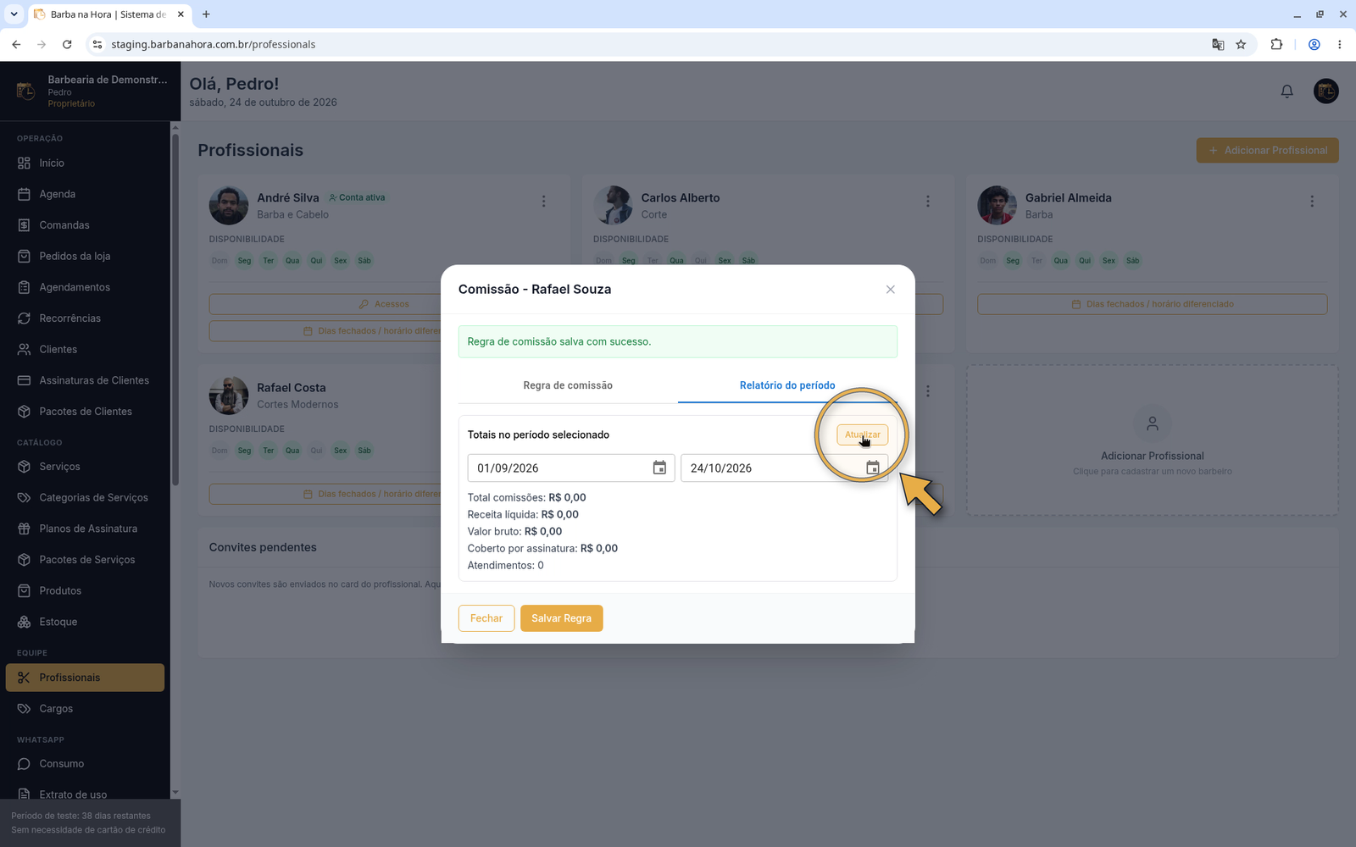This screenshot has width=1356, height=847.
Task: Click the end date field 24/10/2026
Action: [784, 468]
